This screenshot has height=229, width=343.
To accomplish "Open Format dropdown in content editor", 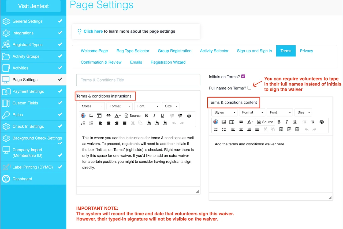I will click(x=252, y=112).
